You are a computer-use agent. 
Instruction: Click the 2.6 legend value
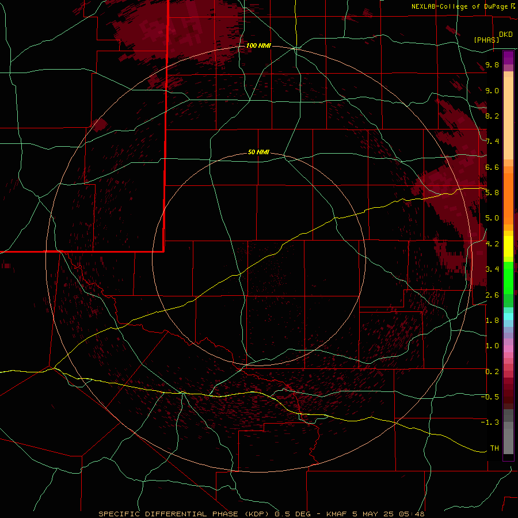click(x=492, y=295)
